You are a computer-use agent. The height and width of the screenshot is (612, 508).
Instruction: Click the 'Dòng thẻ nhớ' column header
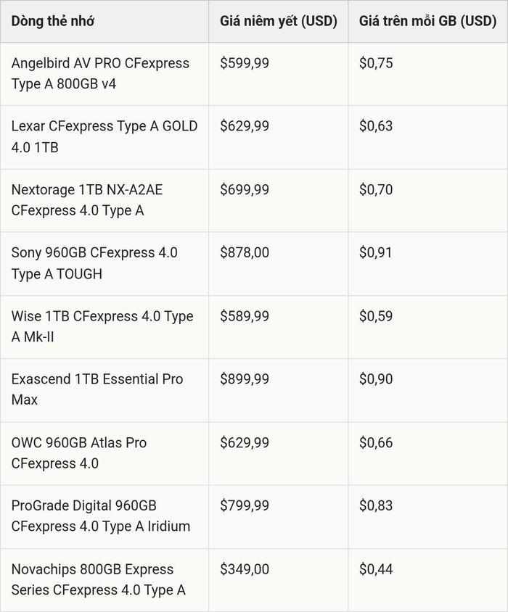[x=53, y=21]
